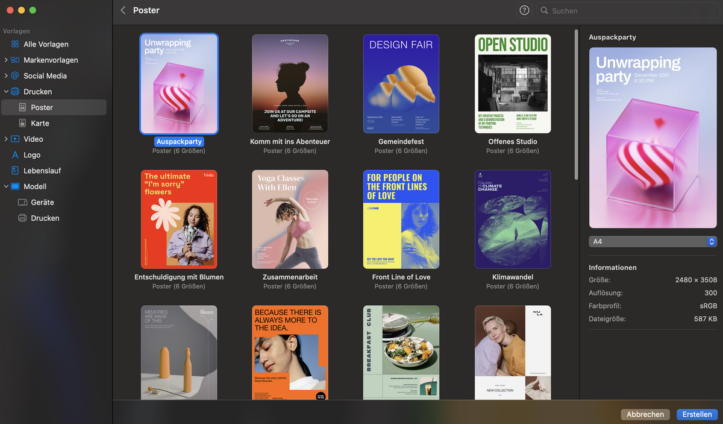Click the Modell monitor icon

point(15,186)
